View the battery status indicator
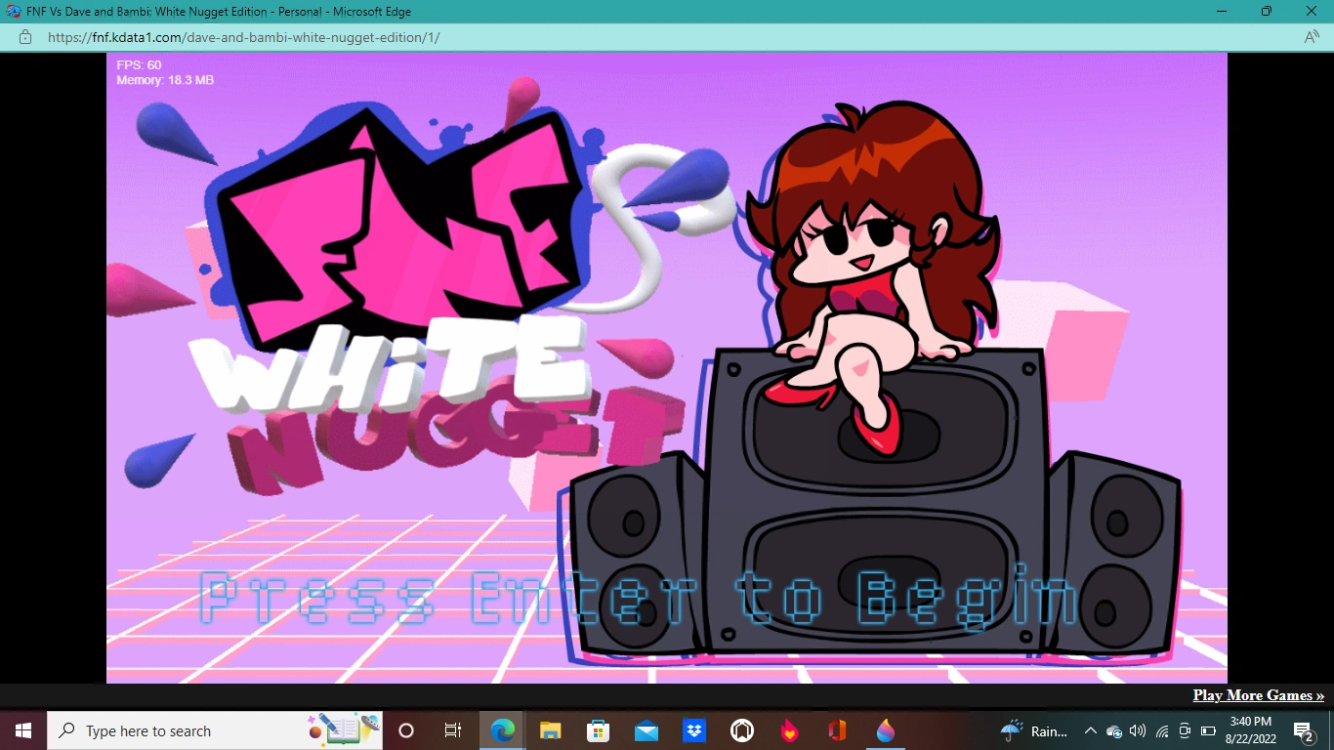The image size is (1334, 750). [1209, 730]
